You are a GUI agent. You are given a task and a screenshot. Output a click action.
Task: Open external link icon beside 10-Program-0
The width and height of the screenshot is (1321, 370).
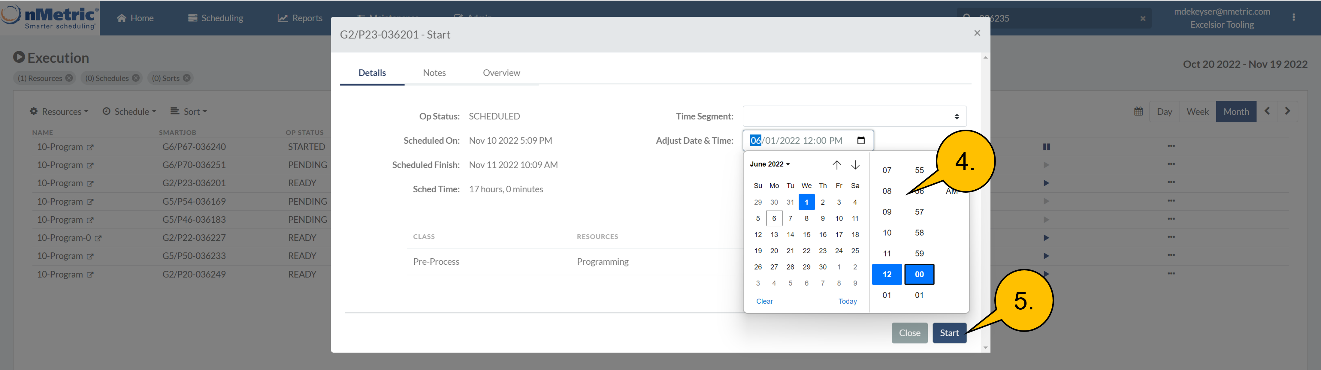click(98, 238)
